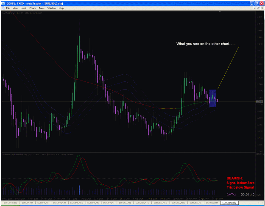Click the current price tag on price axis
The height and width of the screenshot is (206, 265).
coord(259,101)
